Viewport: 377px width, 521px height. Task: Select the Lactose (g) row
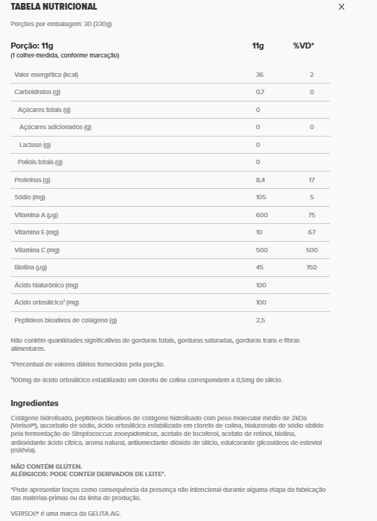point(170,145)
